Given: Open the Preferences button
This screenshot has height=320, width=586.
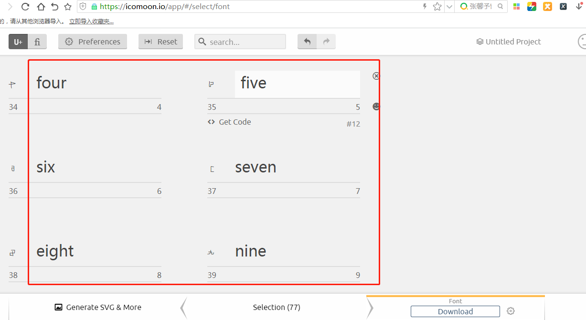Looking at the screenshot, I should tap(93, 42).
